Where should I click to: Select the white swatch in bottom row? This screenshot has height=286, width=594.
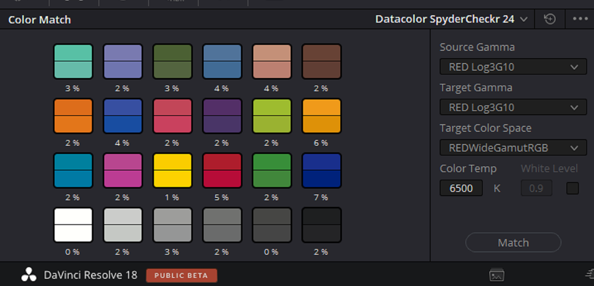point(73,225)
